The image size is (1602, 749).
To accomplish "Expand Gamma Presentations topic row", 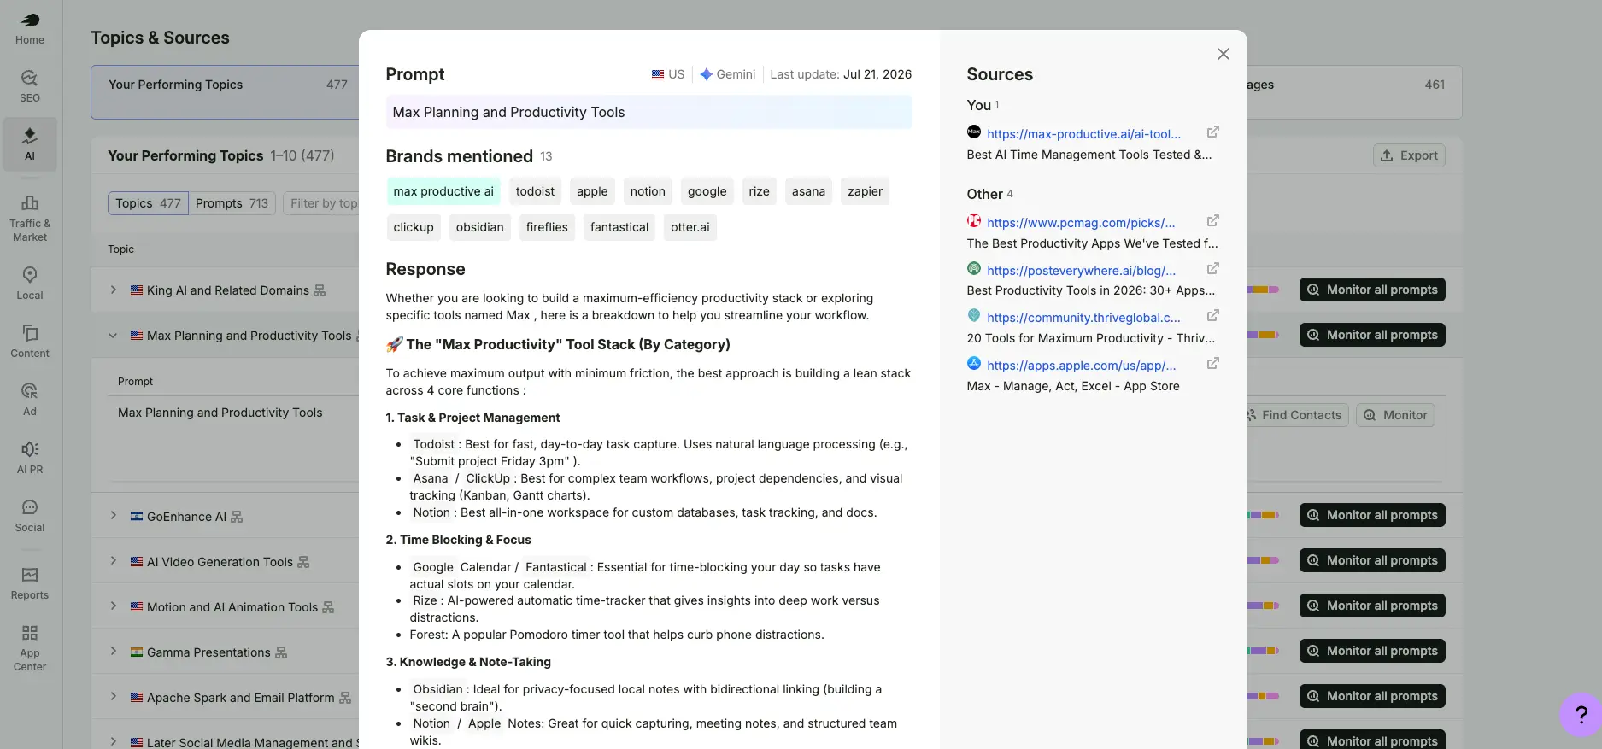I will point(113,652).
